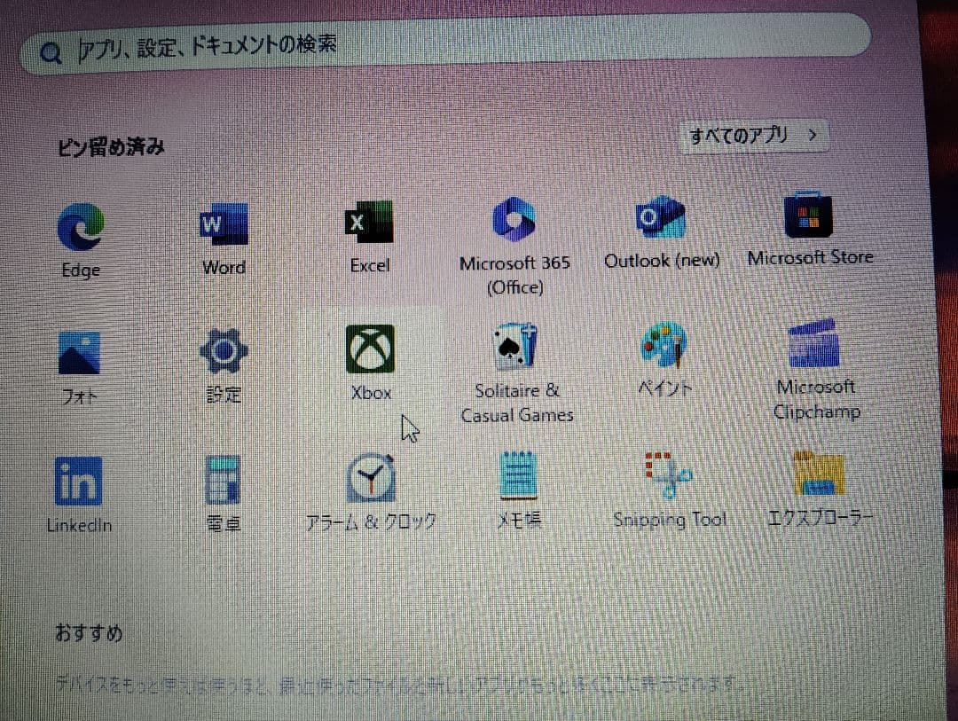Open Microsoft Edge from pinned apps
This screenshot has width=958, height=721.
[x=80, y=224]
